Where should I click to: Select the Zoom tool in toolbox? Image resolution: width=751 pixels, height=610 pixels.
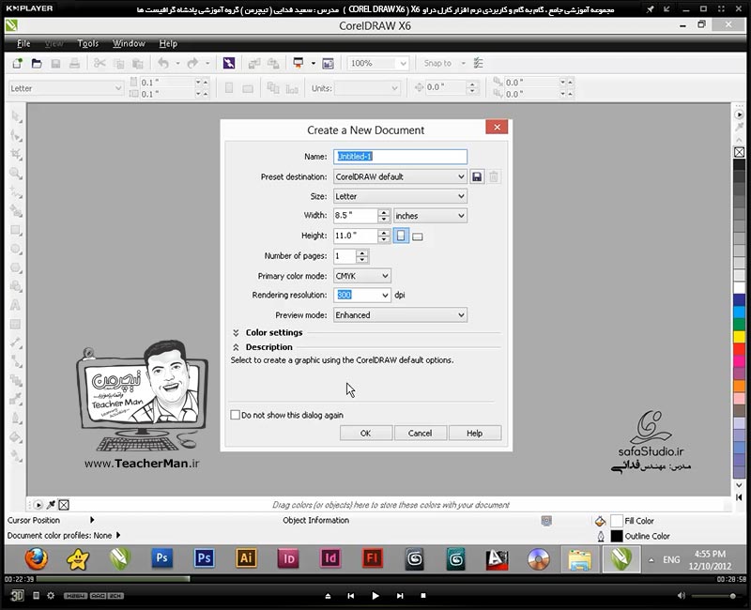tap(16, 174)
